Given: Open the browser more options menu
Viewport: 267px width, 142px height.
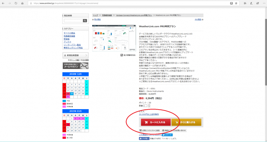Looking at the screenshot, I should click(264, 3).
